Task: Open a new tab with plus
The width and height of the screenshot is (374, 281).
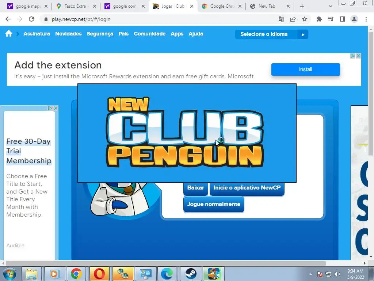Action: click(302, 7)
